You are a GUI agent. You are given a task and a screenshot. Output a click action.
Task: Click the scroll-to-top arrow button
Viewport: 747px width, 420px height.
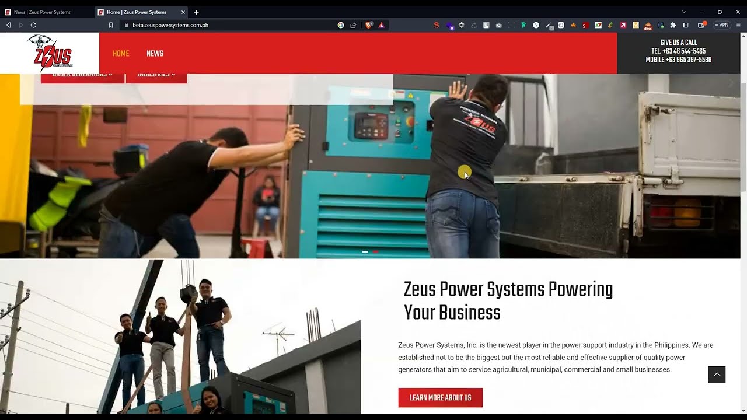coord(717,374)
